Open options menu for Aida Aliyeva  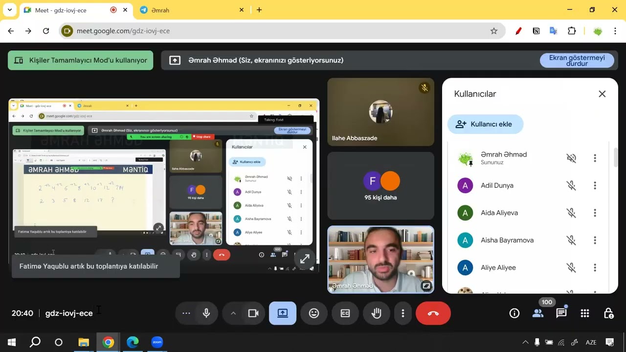coord(595,213)
